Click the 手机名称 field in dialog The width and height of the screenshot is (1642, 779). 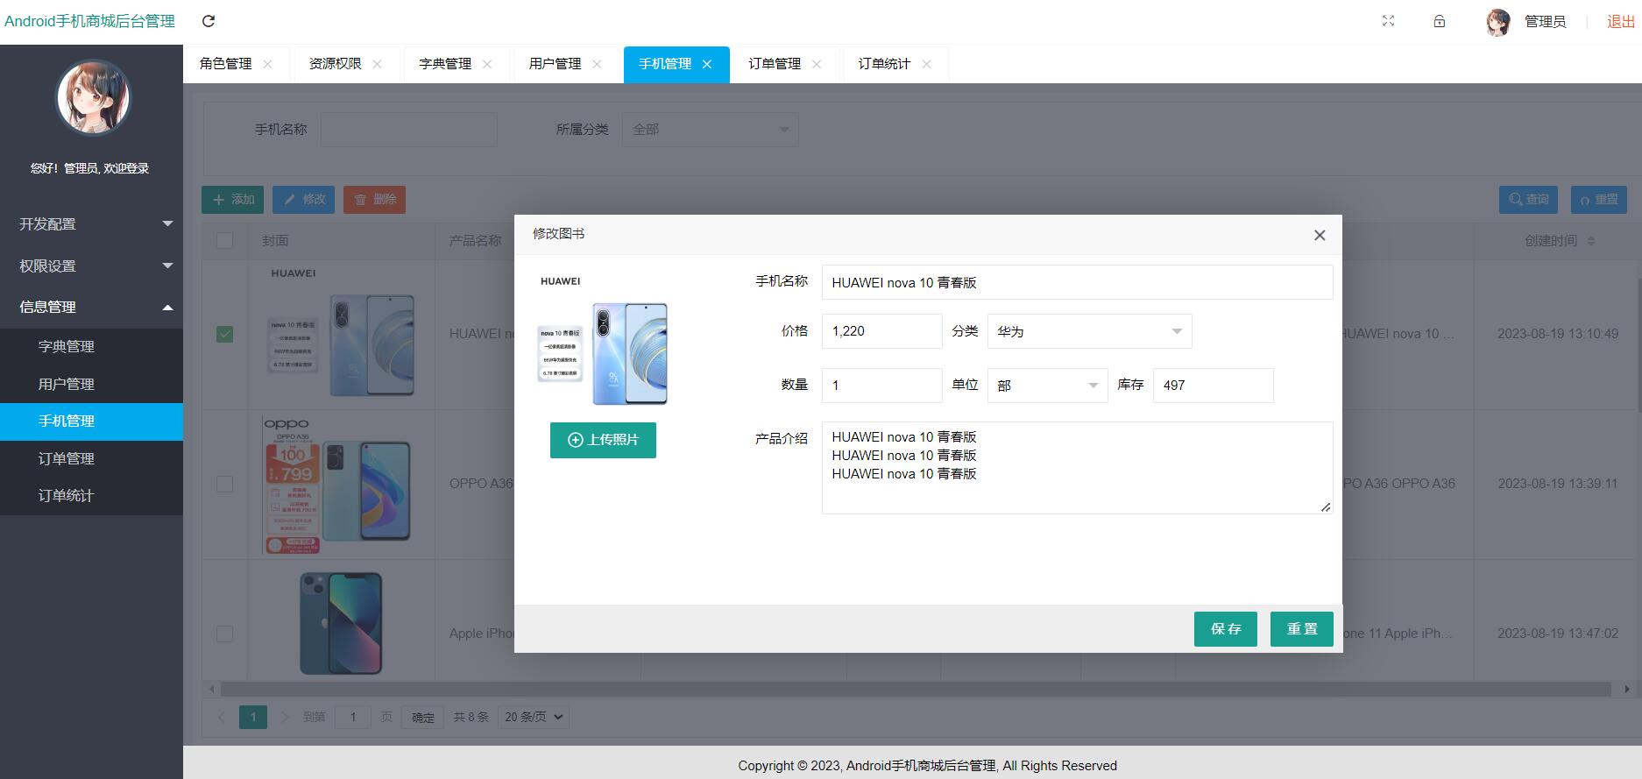coord(1077,282)
